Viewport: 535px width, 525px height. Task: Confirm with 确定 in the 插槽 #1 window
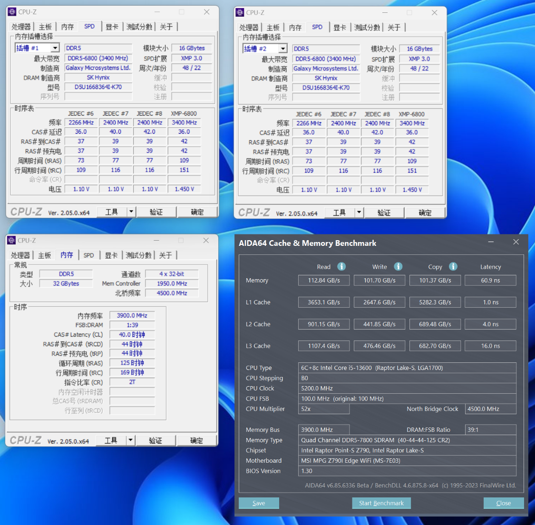(197, 212)
